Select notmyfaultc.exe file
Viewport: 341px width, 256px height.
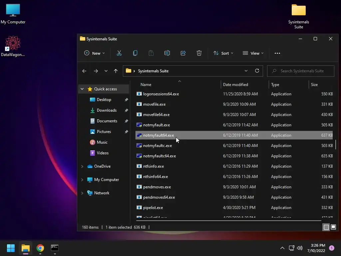click(x=234, y=145)
